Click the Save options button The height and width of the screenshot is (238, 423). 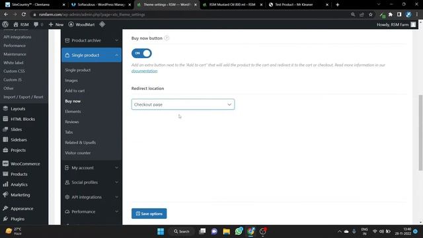(x=149, y=214)
